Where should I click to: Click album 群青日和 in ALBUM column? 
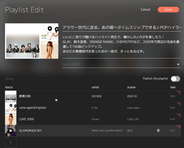(132, 96)
